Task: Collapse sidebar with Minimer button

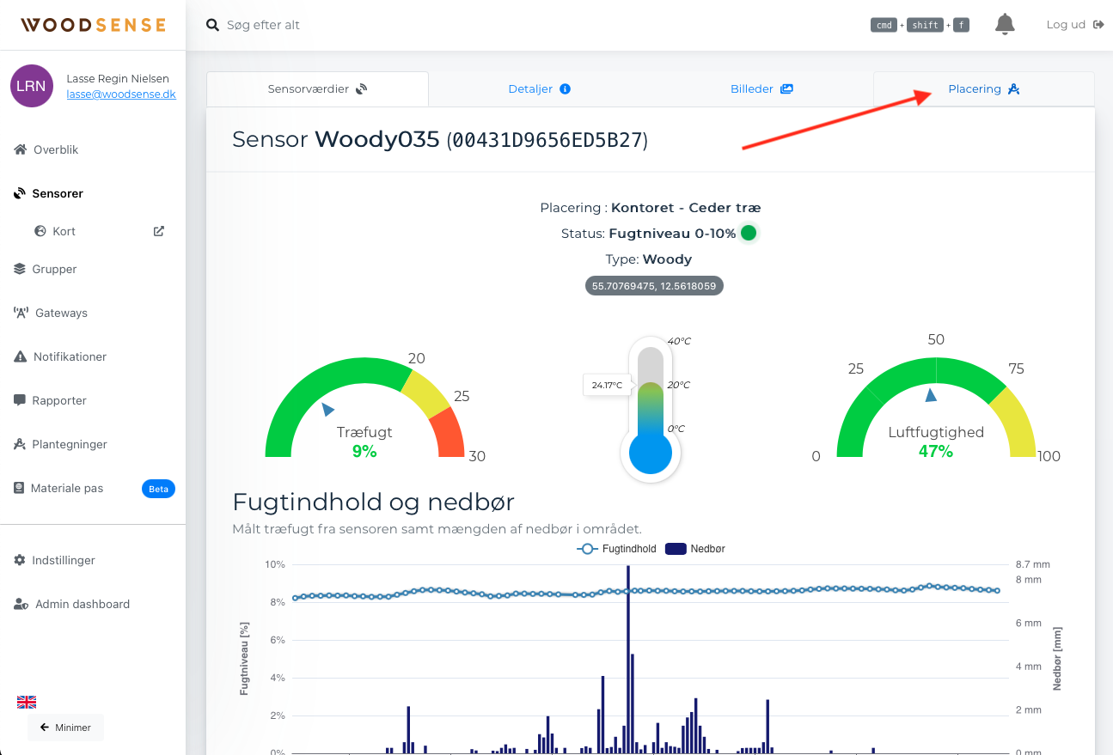Action: [65, 728]
